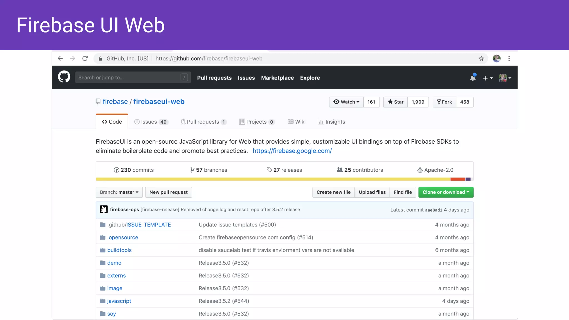
Task: Switch to the Issues 49 tab
Action: (x=151, y=122)
